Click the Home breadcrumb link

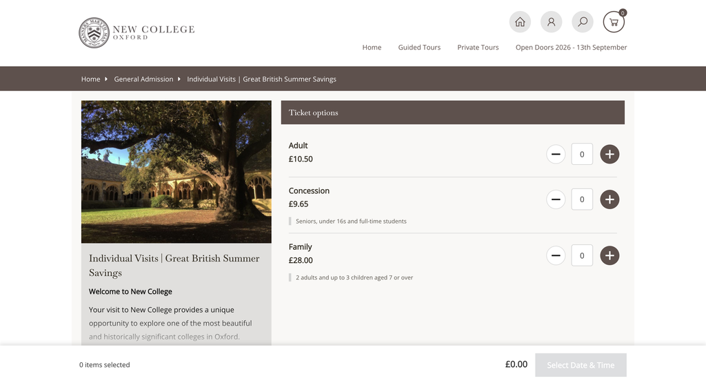[90, 79]
